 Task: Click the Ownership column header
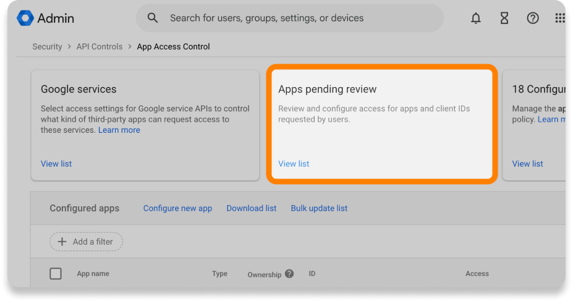264,275
